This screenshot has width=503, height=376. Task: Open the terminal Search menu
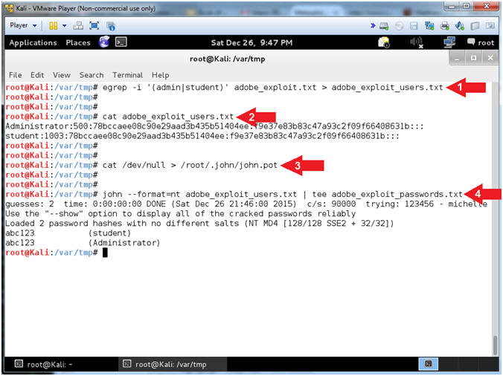(92, 75)
